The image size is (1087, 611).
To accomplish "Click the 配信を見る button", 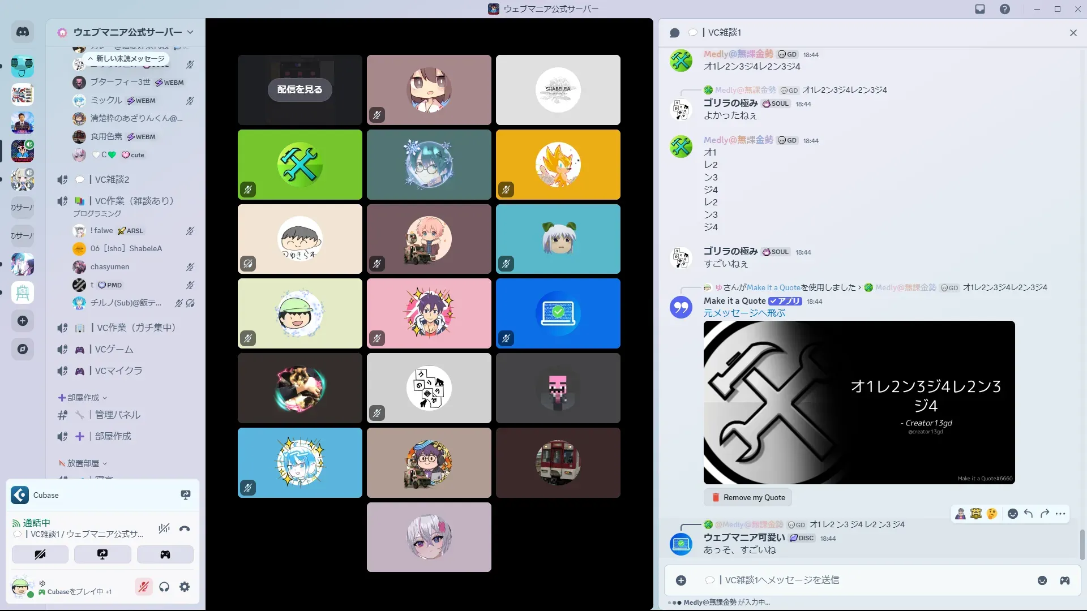I will [299, 89].
